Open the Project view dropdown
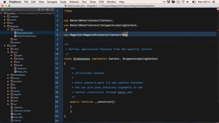The width and height of the screenshot is (219, 123). tap(17, 10)
